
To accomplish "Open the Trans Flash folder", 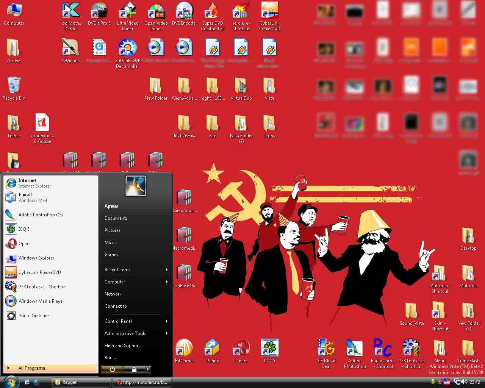I will point(468,351).
